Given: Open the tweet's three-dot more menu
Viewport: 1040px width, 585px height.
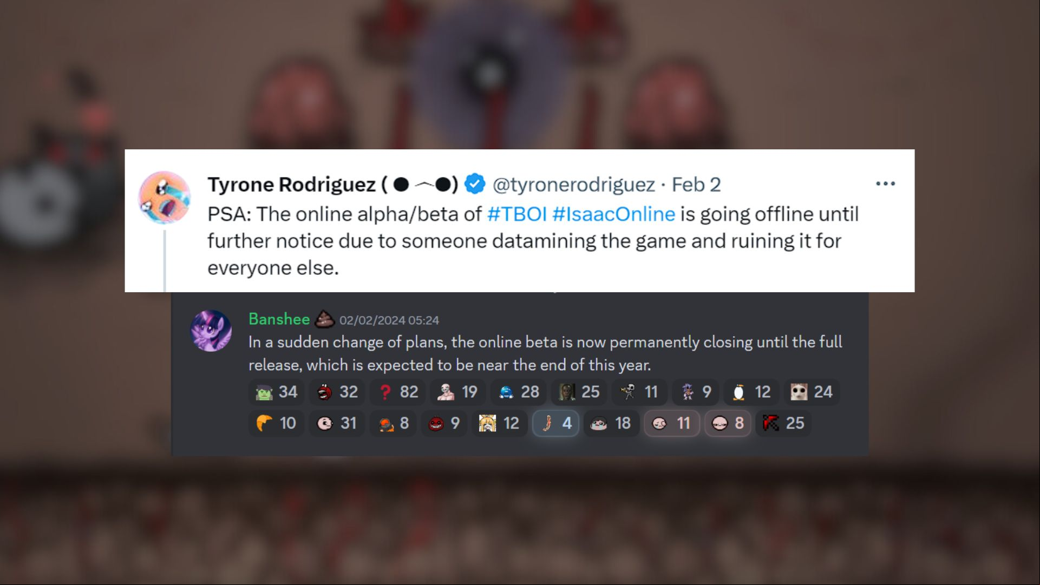Looking at the screenshot, I should pos(885,184).
